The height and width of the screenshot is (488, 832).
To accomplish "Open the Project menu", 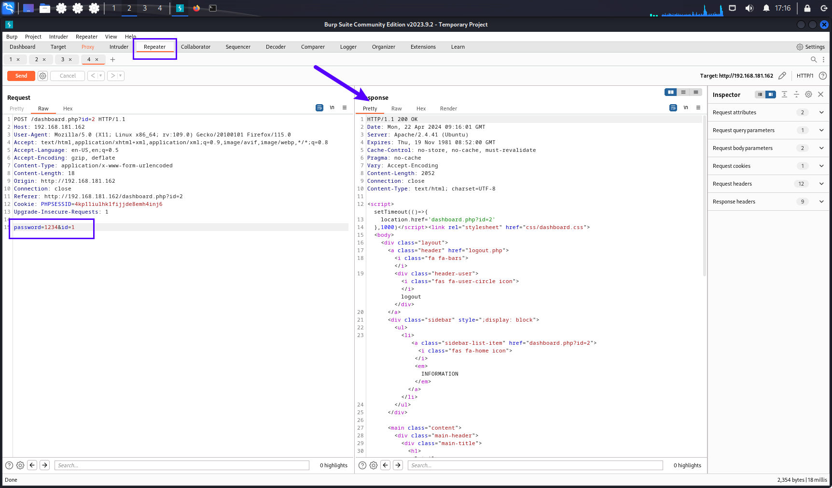I will point(33,37).
